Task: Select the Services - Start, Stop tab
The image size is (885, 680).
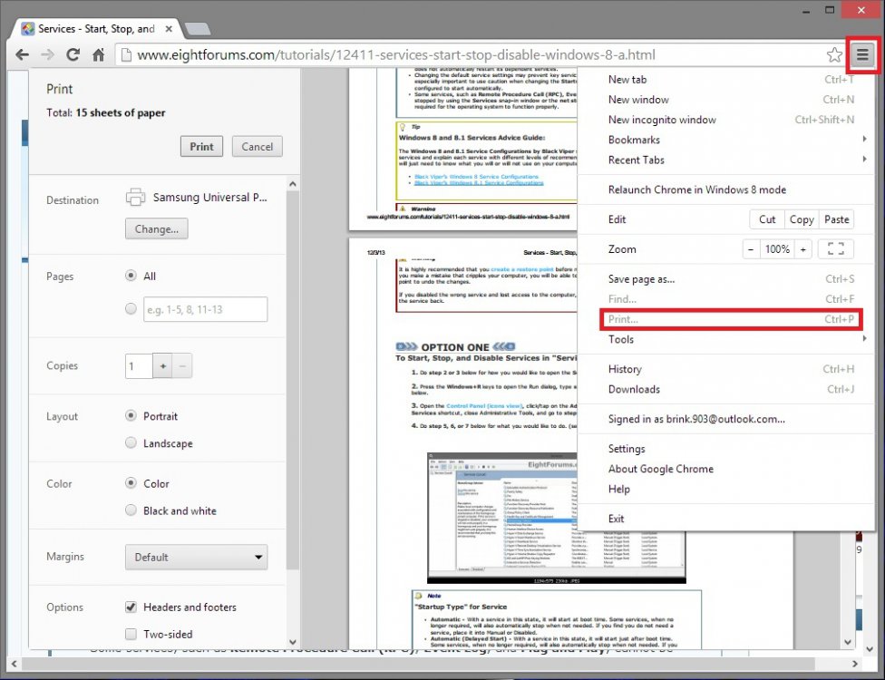Action: click(x=96, y=29)
